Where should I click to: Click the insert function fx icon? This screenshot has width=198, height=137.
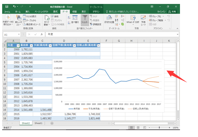click(x=42, y=34)
